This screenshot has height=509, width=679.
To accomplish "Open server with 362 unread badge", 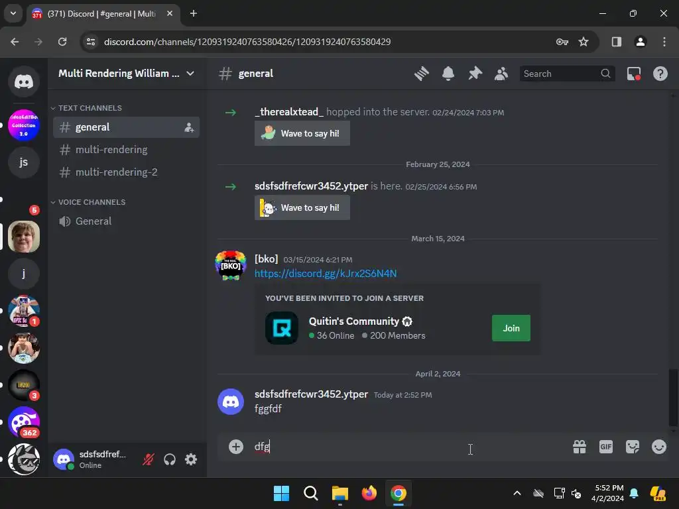I will [x=24, y=422].
